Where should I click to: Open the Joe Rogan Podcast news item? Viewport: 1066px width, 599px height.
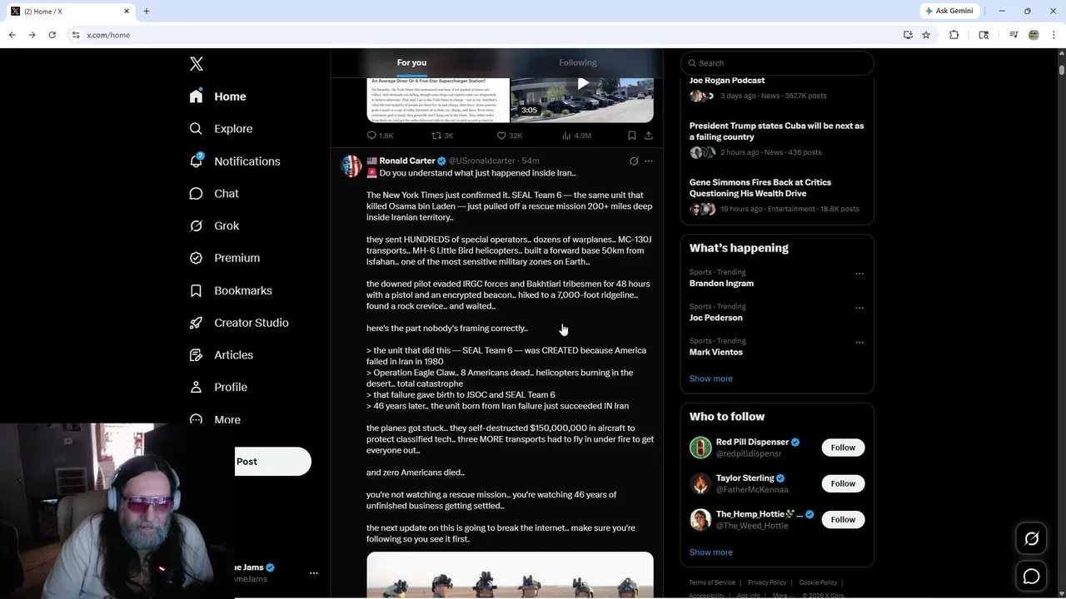click(777, 88)
